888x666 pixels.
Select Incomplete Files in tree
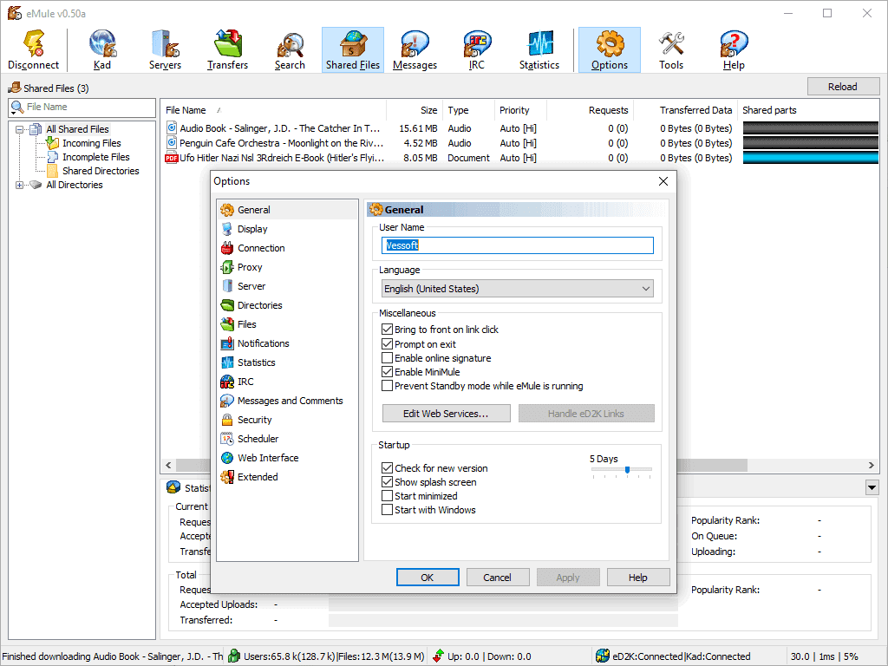96,157
